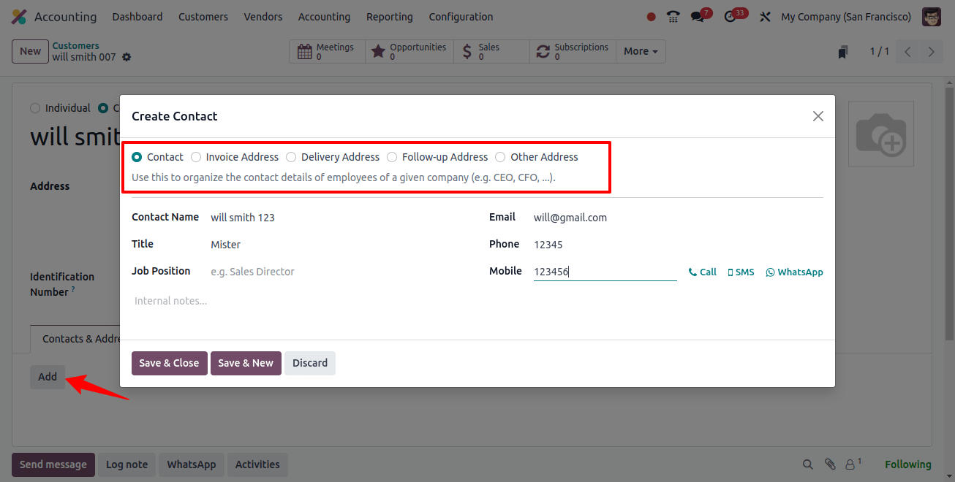This screenshot has height=482, width=955.
Task: Open the Vendors menu
Action: 263,17
